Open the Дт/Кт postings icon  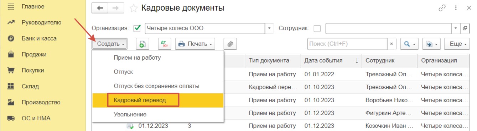tap(165, 44)
